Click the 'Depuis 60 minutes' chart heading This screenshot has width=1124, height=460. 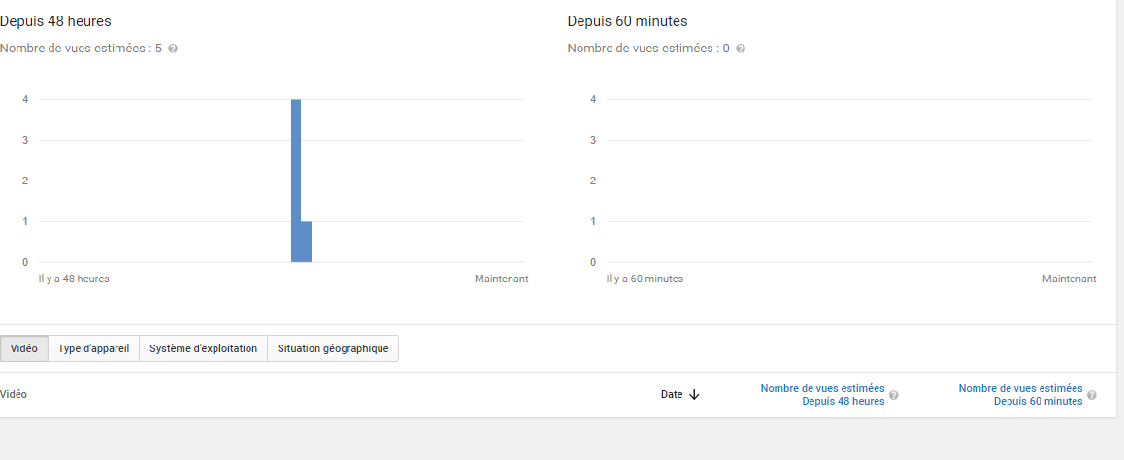(627, 21)
